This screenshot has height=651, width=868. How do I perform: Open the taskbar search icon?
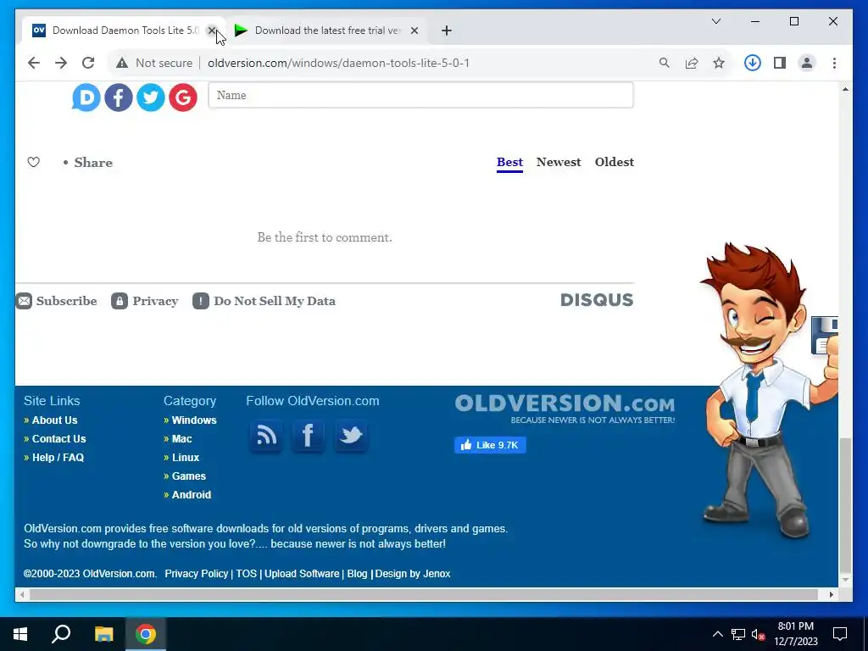[61, 634]
